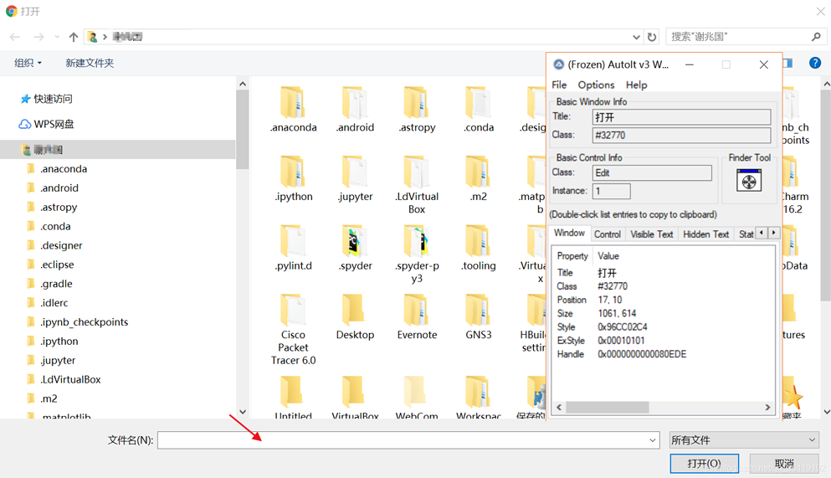
Task: Click the up-directory arrow icon
Action: 74,37
